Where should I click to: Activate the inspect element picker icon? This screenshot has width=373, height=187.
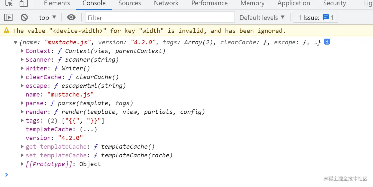(x=9, y=3)
